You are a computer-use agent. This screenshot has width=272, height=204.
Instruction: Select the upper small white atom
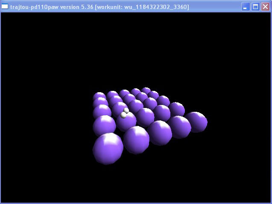coord(126,110)
